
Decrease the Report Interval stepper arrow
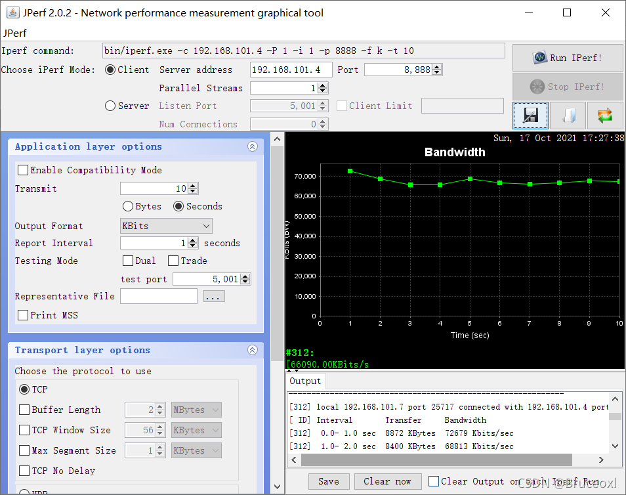[x=193, y=246]
